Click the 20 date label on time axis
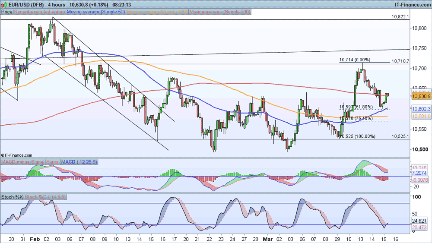This screenshot has height=243, width=432. tap(186, 239)
